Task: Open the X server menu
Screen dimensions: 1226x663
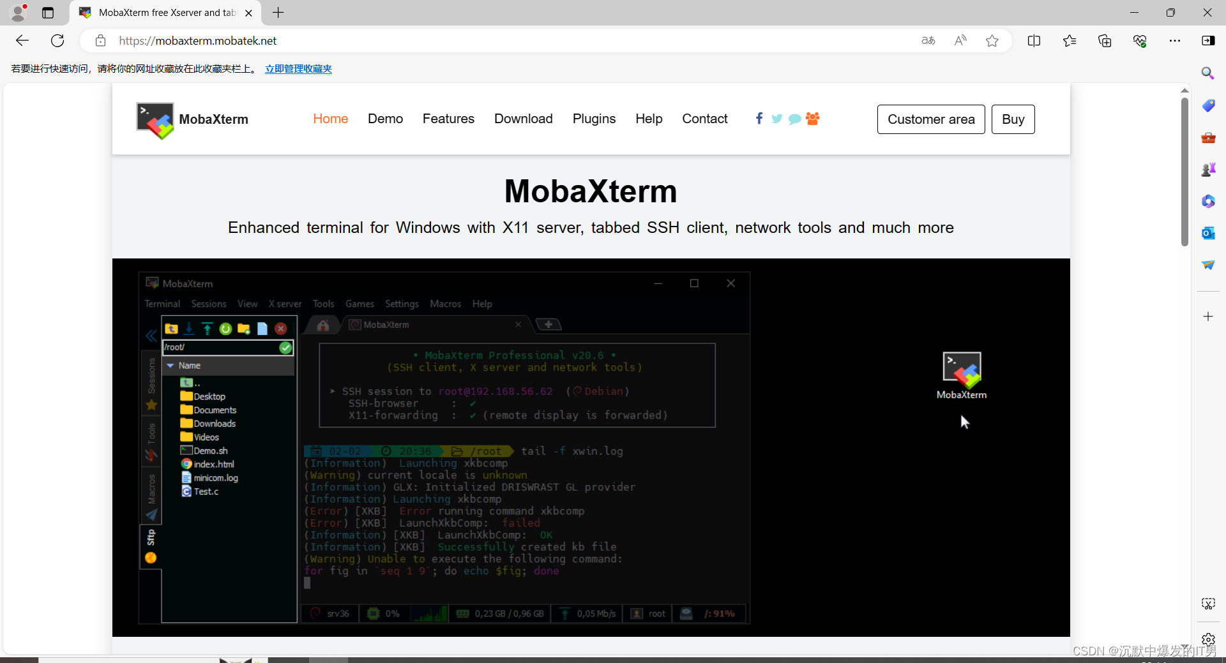Action: pyautogui.click(x=285, y=304)
